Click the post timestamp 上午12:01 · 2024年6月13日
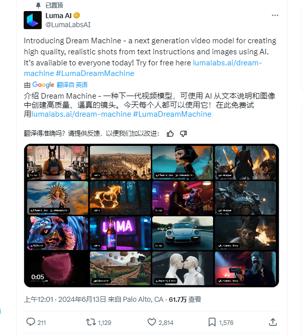This screenshot has height=336, width=303. pyautogui.click(x=65, y=299)
